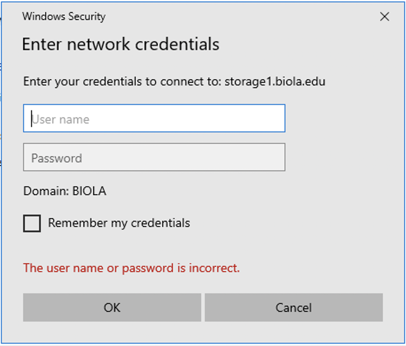Image resolution: width=406 pixels, height=346 pixels.
Task: Confirm credentials with the OK button
Action: point(112,308)
